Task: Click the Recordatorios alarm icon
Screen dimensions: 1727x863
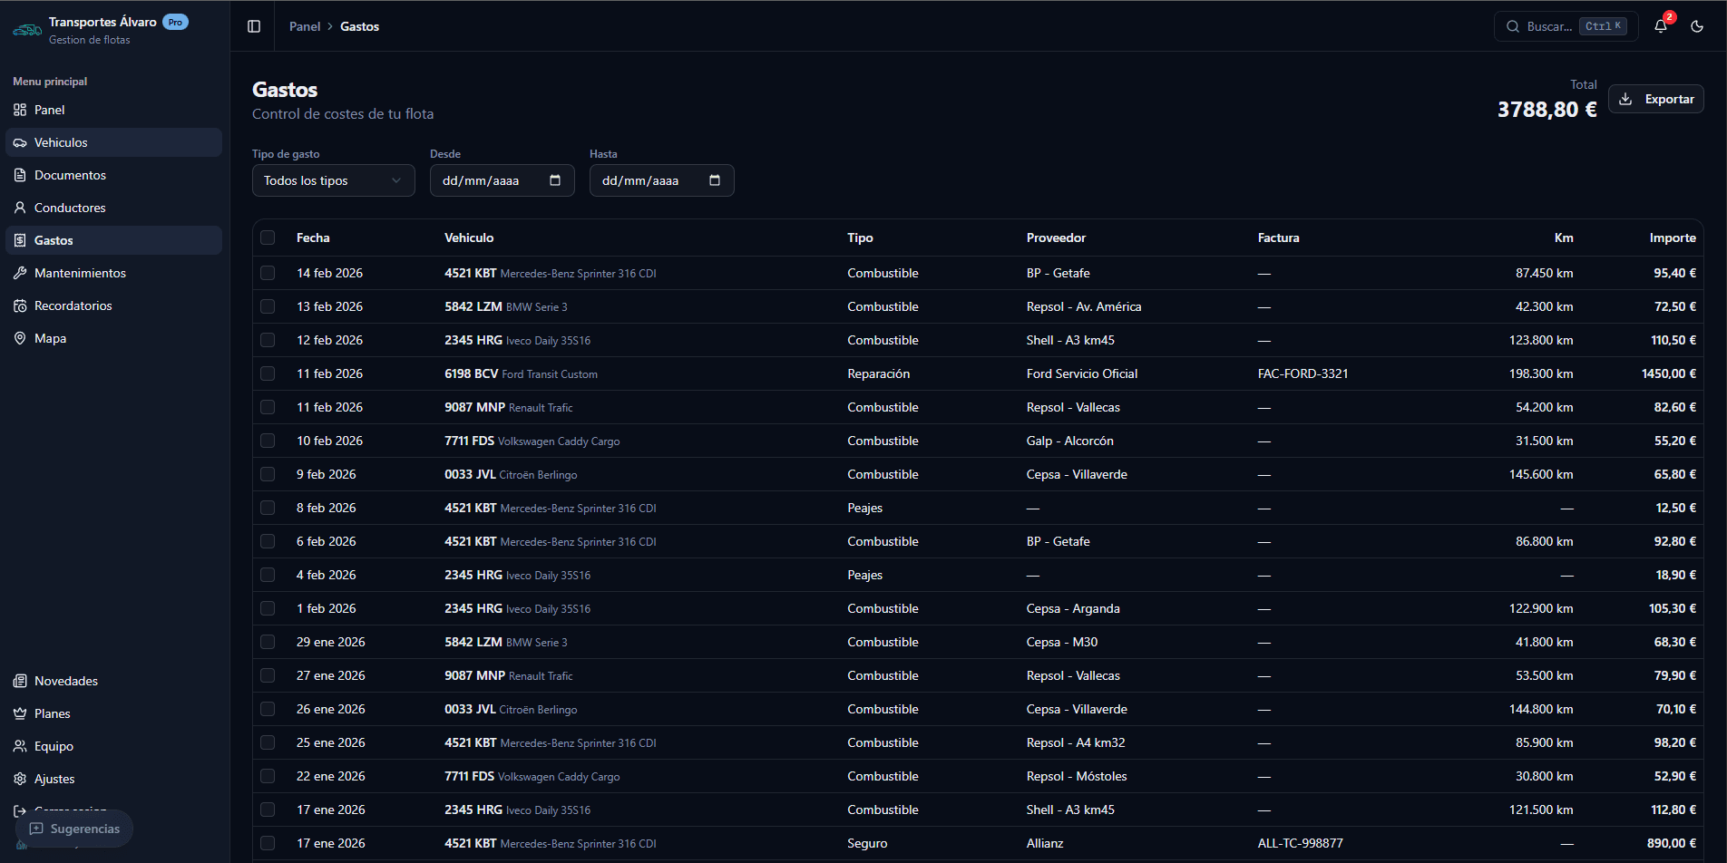Action: point(20,305)
